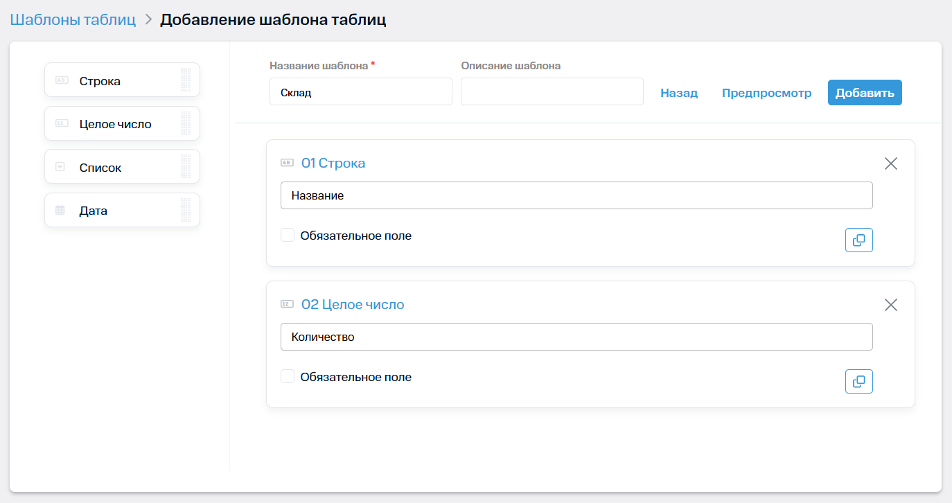Viewport: 952px width, 503px height.
Task: Edit the Название field name input
Action: pyautogui.click(x=576, y=195)
